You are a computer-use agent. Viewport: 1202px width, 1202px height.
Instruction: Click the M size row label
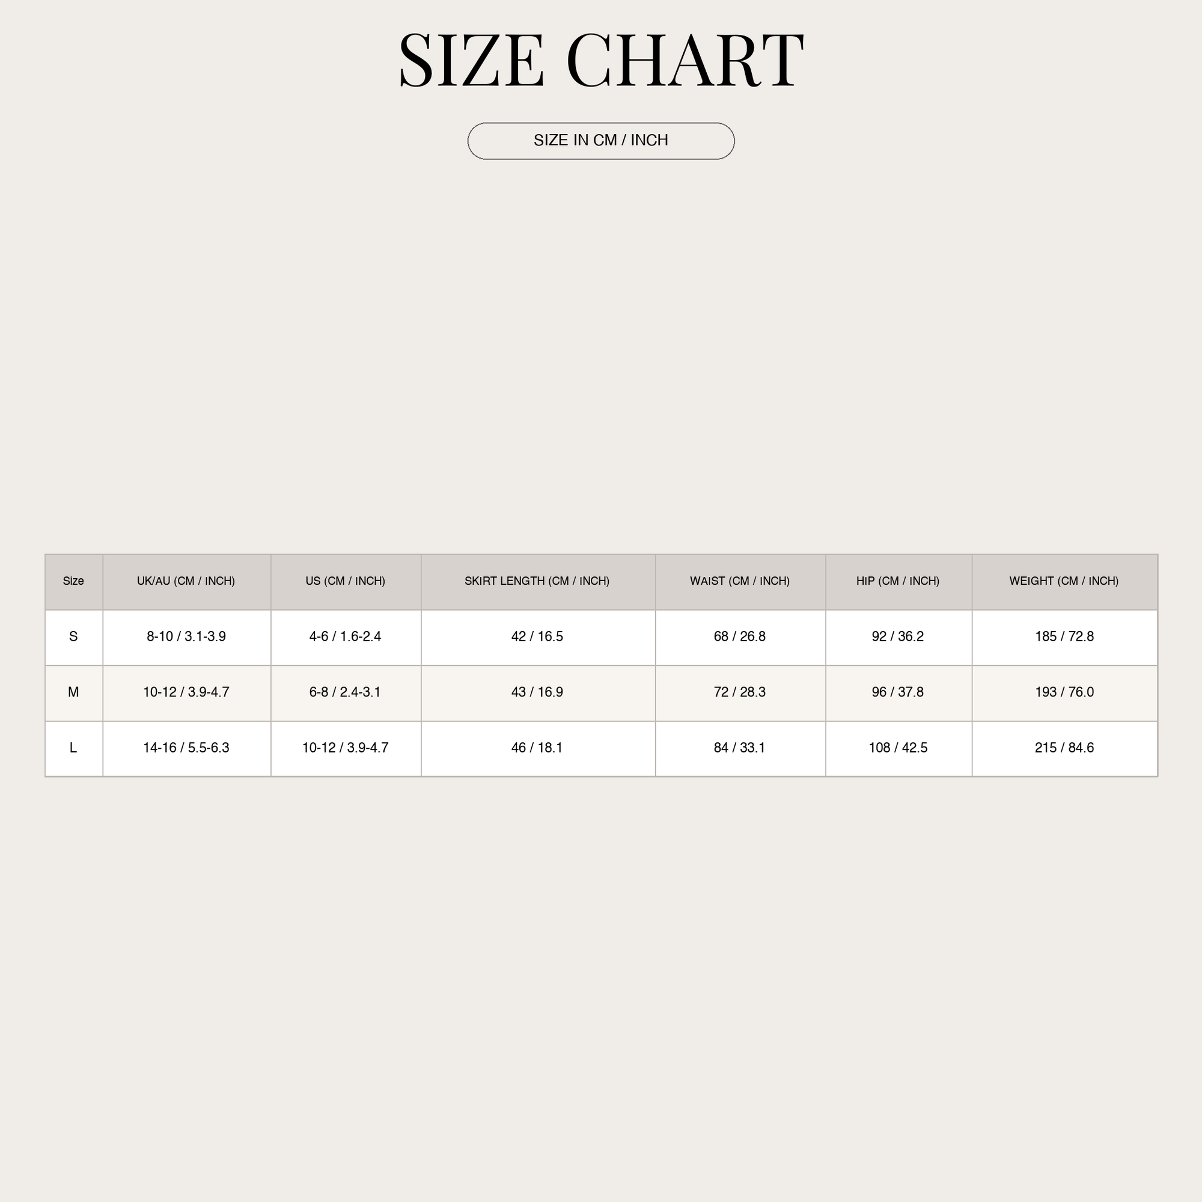point(74,693)
